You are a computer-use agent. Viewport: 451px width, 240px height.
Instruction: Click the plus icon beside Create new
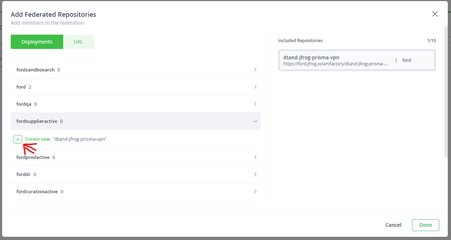click(18, 139)
